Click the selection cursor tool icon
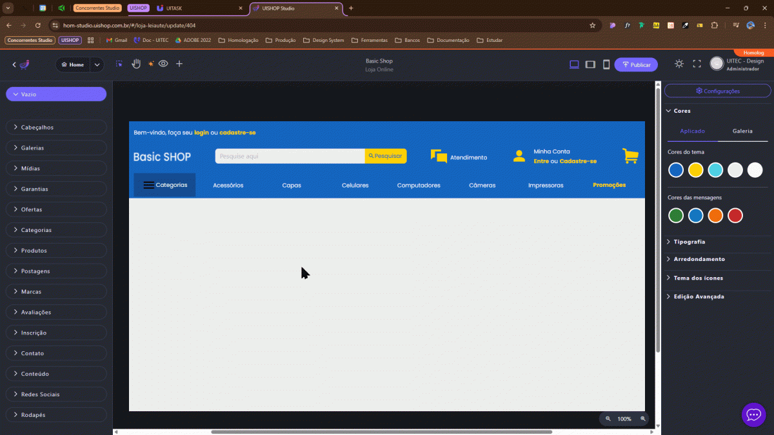The height and width of the screenshot is (435, 774). [119, 64]
